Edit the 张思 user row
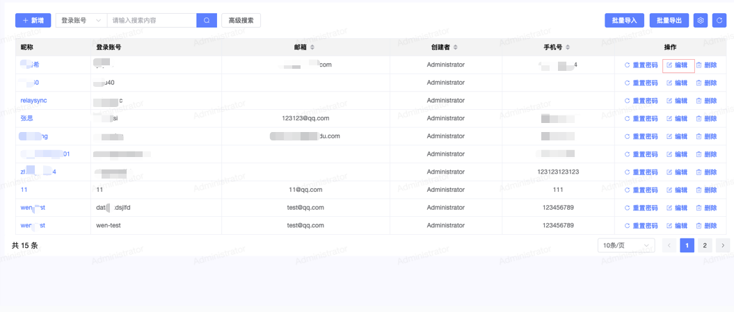The width and height of the screenshot is (734, 312). click(x=677, y=118)
